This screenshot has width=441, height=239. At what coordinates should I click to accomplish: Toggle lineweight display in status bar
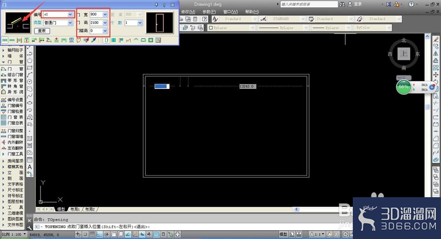[149, 234]
